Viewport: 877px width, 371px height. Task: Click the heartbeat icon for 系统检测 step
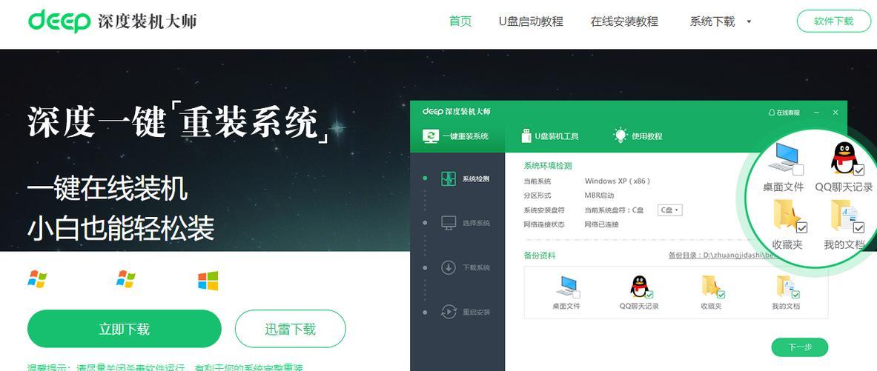(x=448, y=178)
